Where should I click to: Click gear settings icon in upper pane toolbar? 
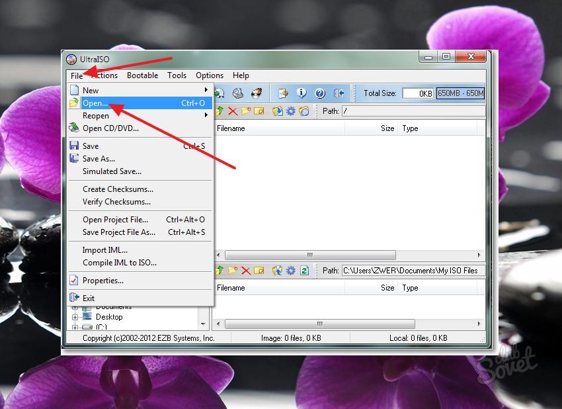click(290, 111)
